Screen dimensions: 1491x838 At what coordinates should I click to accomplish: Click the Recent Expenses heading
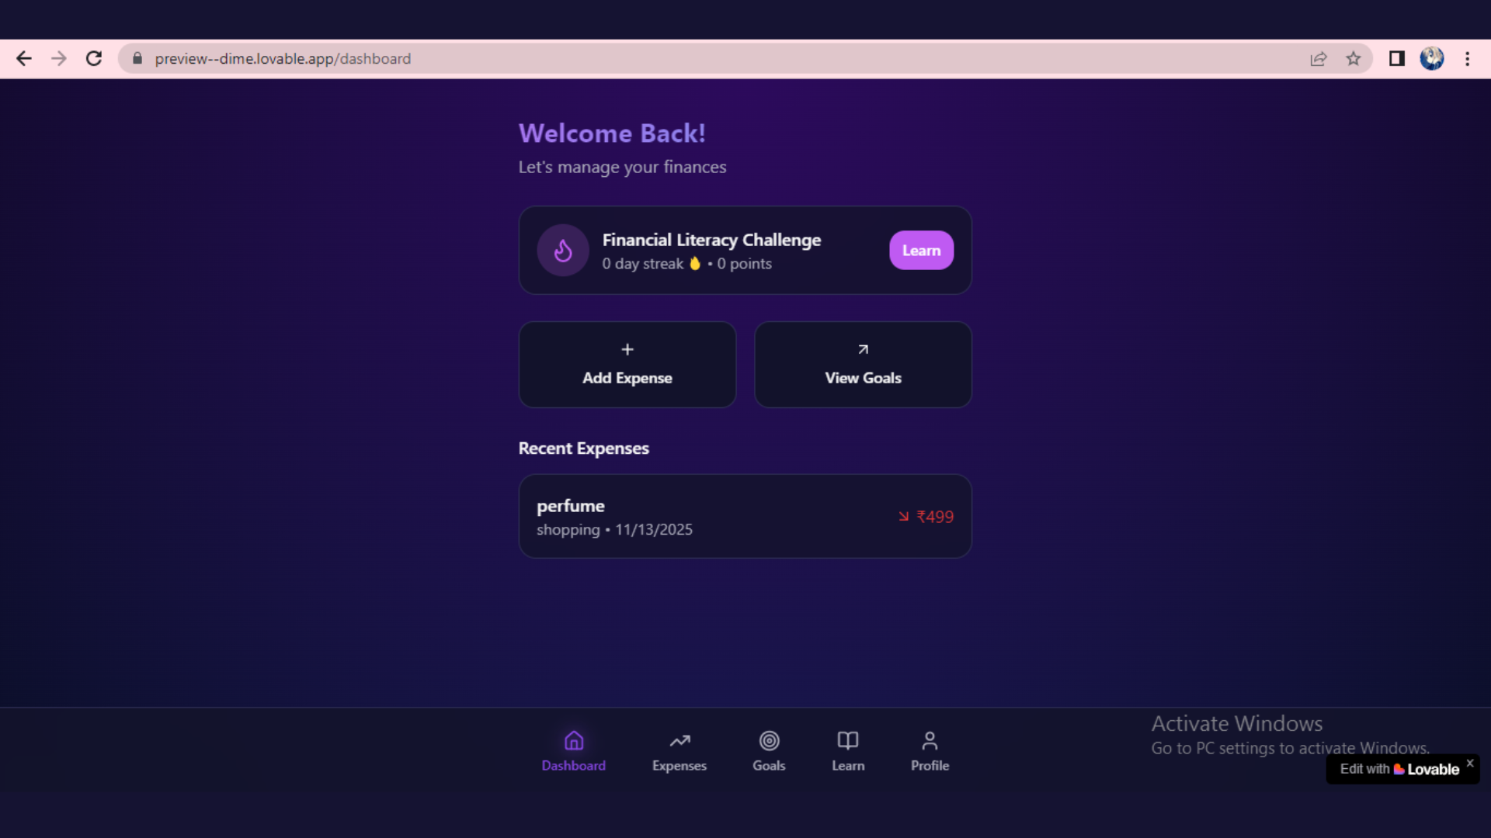pos(584,448)
